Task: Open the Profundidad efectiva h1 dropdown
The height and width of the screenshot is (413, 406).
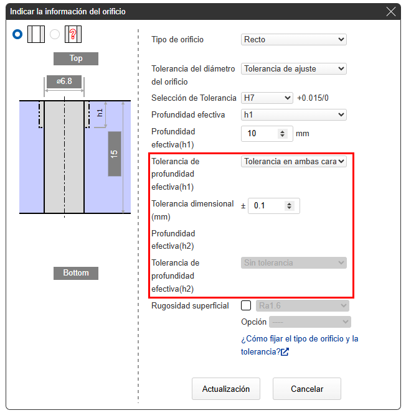Action: 293,115
